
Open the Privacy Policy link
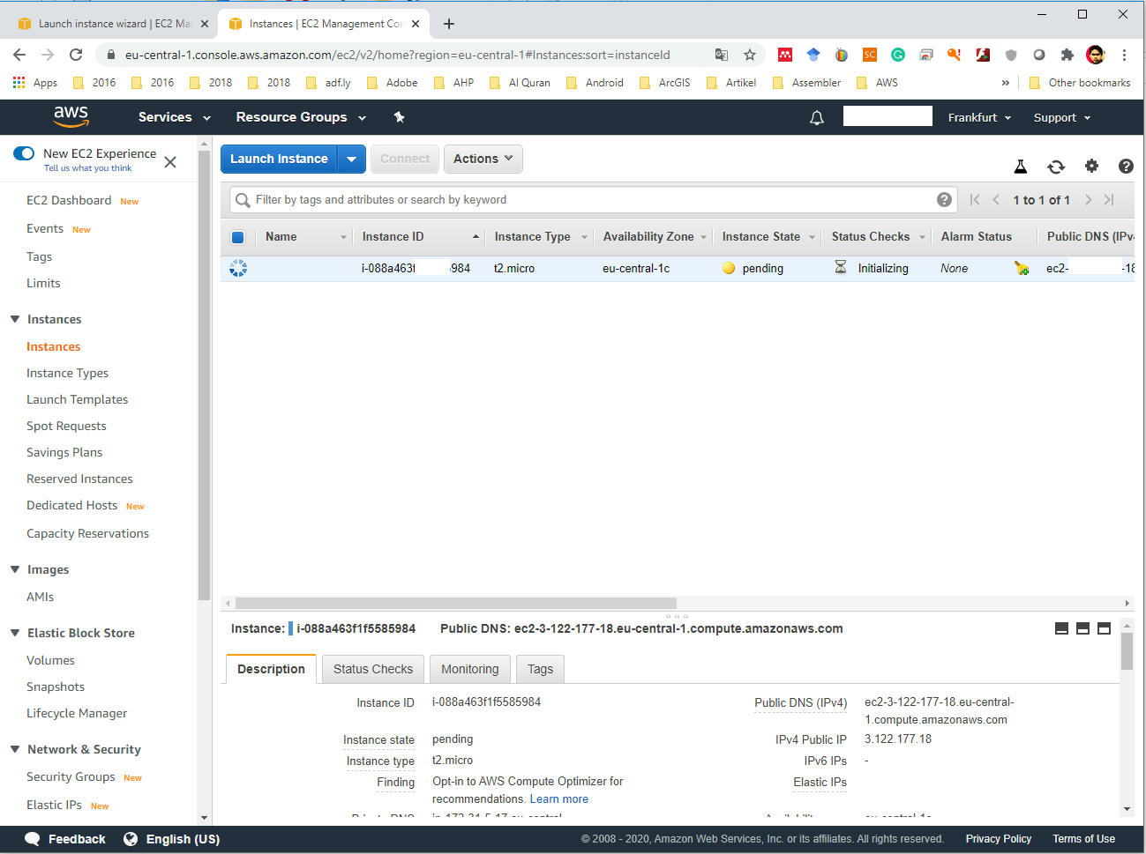coord(998,839)
